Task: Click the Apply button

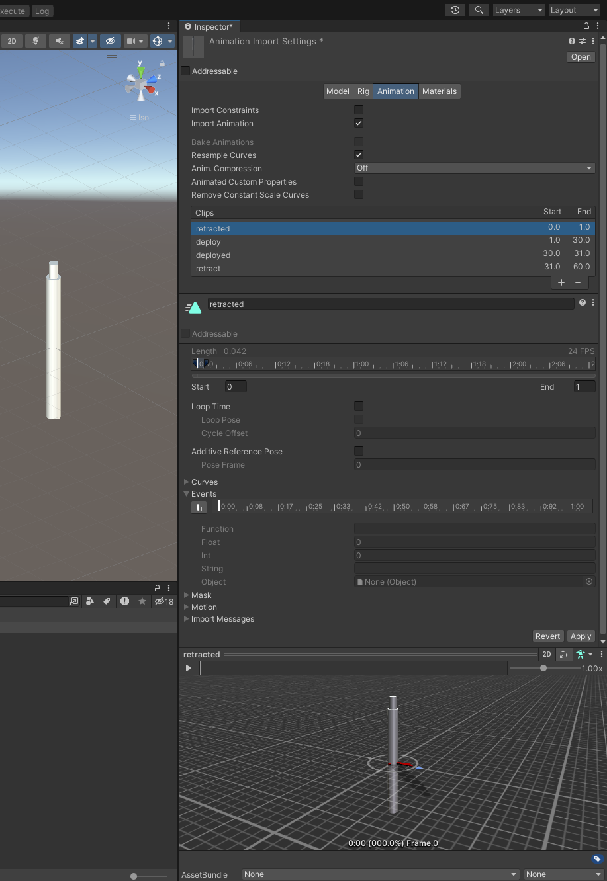Action: (x=581, y=636)
